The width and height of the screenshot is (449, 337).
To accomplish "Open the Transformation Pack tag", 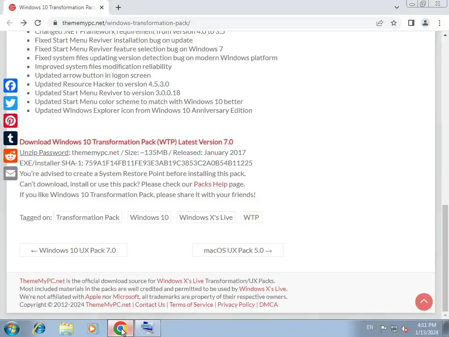I will click(x=88, y=218).
